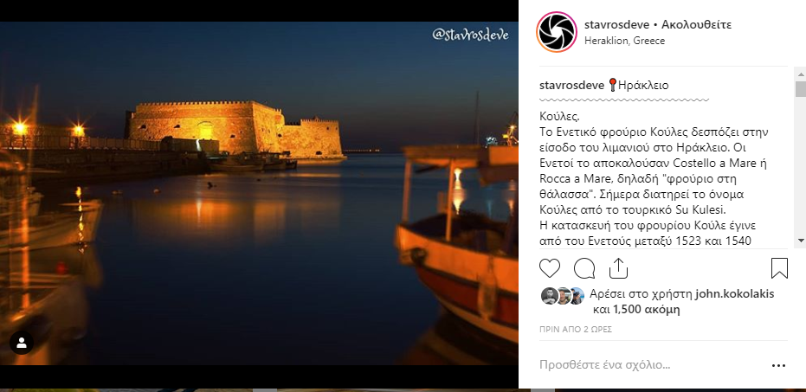View the 1,500 ακόμη likes list
Image resolution: width=806 pixels, height=392 pixels.
tap(647, 310)
